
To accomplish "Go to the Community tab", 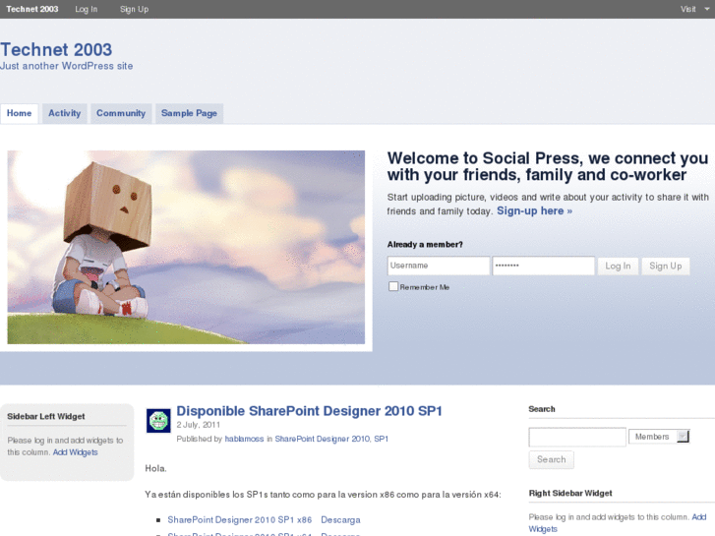I will [x=121, y=113].
